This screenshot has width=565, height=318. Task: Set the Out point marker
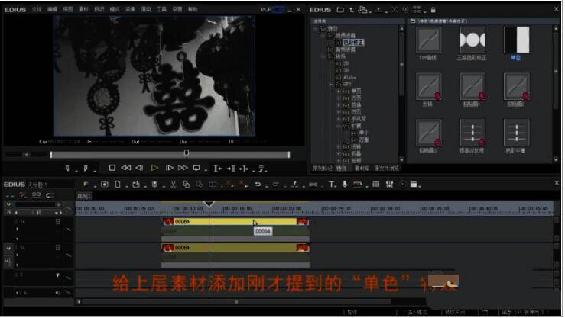point(86,168)
